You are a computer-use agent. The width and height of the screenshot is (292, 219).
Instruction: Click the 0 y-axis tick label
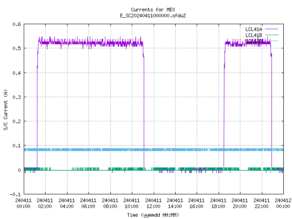coord(19,170)
